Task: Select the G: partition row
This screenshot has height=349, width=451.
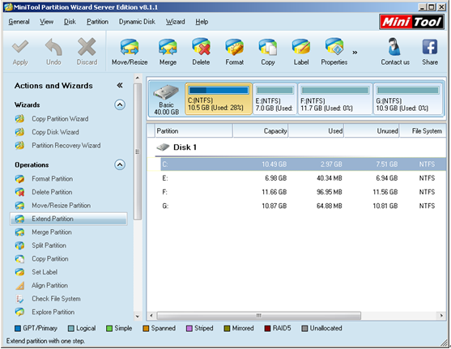Action: tap(296, 206)
